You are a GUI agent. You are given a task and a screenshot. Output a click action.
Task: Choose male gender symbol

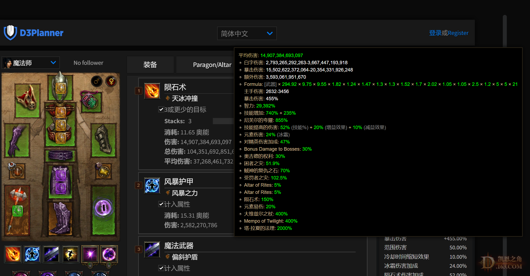[x=97, y=81]
